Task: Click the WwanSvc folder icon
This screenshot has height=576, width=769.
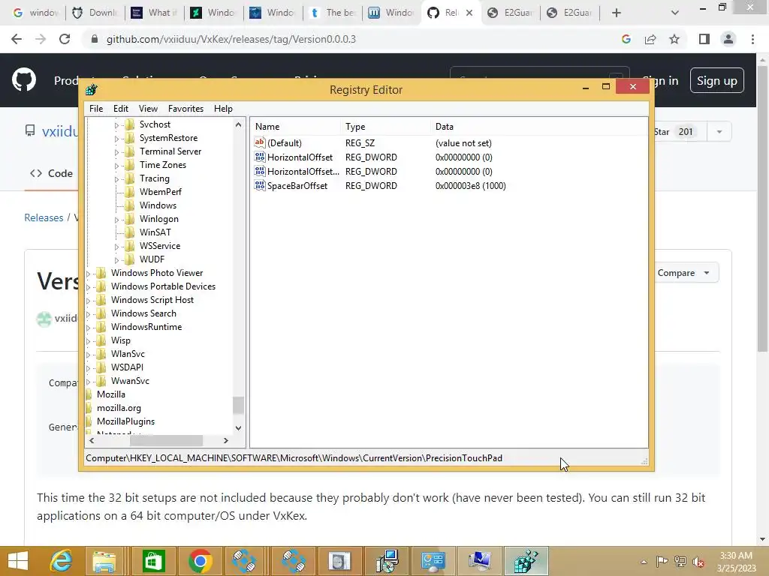Action: (x=101, y=380)
